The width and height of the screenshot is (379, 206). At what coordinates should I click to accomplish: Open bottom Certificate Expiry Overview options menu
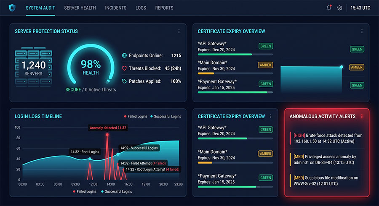click(x=271, y=116)
